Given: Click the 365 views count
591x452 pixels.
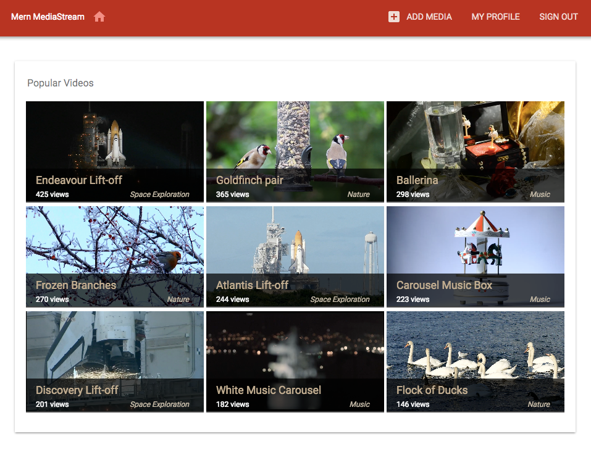Looking at the screenshot, I should point(232,195).
